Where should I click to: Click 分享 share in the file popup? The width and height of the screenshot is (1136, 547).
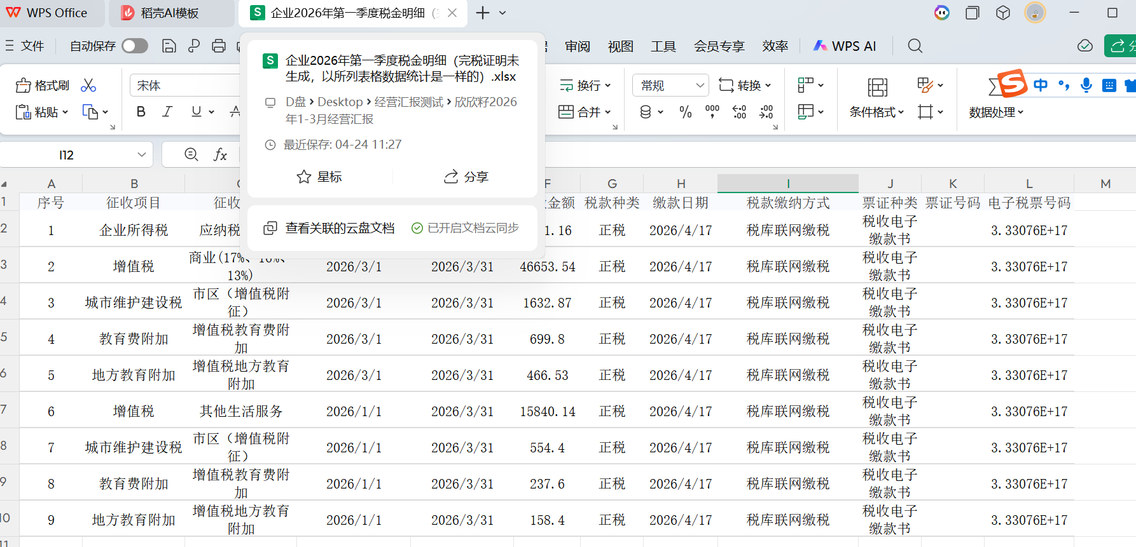[x=466, y=177]
